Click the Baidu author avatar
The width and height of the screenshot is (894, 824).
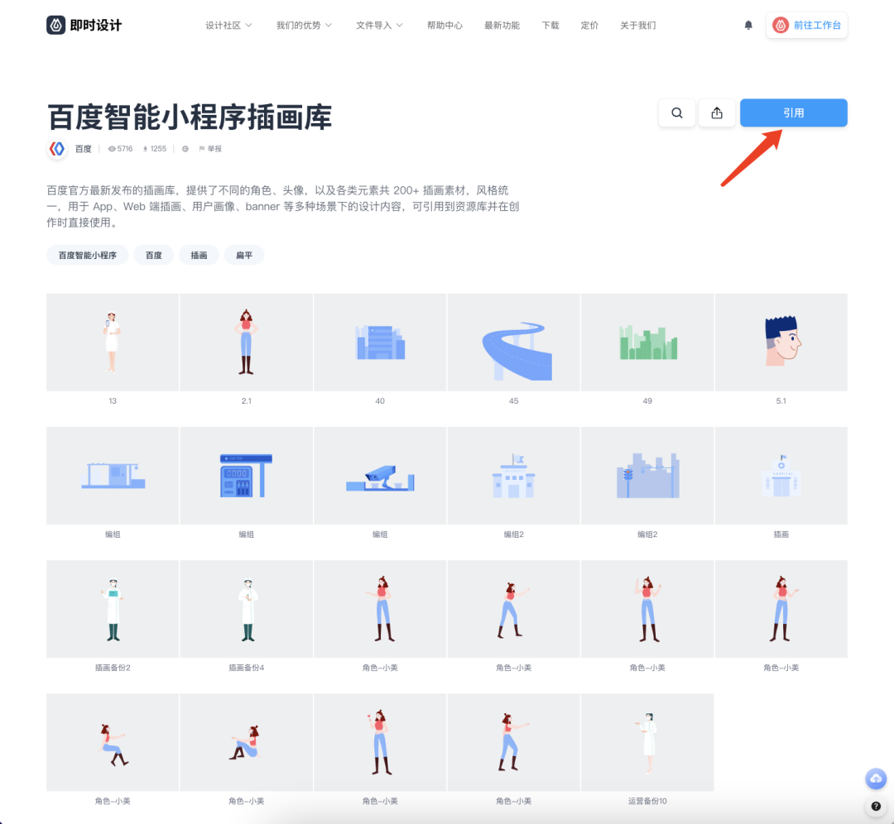click(x=57, y=149)
